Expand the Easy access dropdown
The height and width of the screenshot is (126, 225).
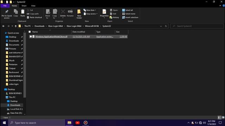click(91, 14)
